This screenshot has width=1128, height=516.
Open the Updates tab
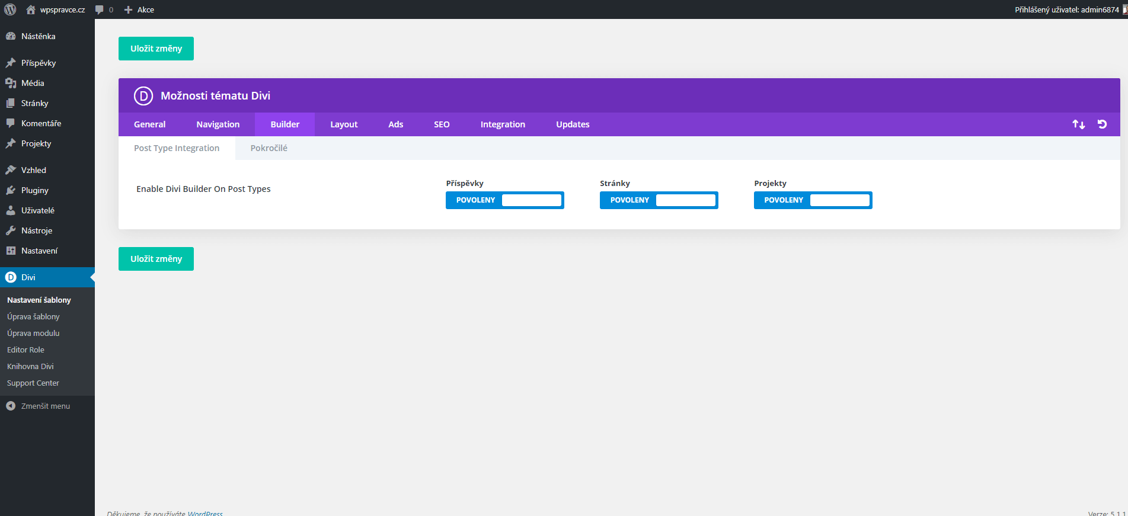[x=573, y=124]
